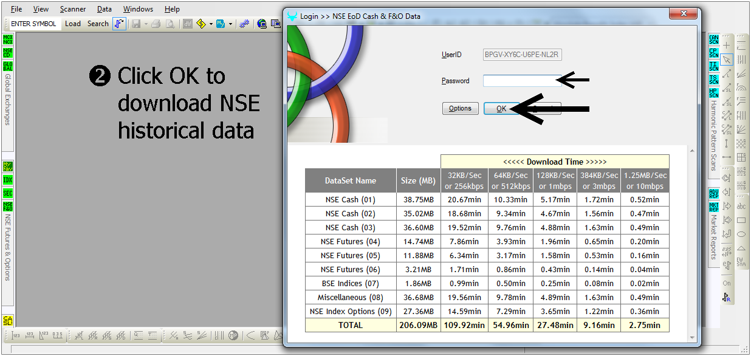Click the 206.09MB total size cell
The image size is (751, 356).
tap(418, 325)
